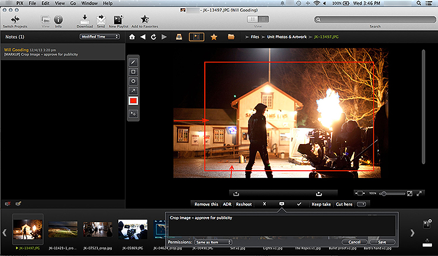Select the pencil freehand markup tool
The height and width of the screenshot is (256, 438).
(x=133, y=61)
